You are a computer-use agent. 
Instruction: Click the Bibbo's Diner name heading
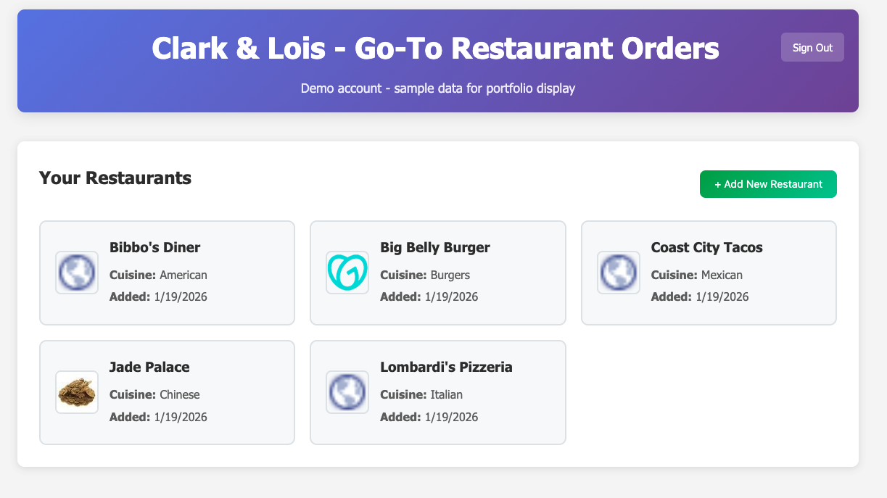click(154, 247)
